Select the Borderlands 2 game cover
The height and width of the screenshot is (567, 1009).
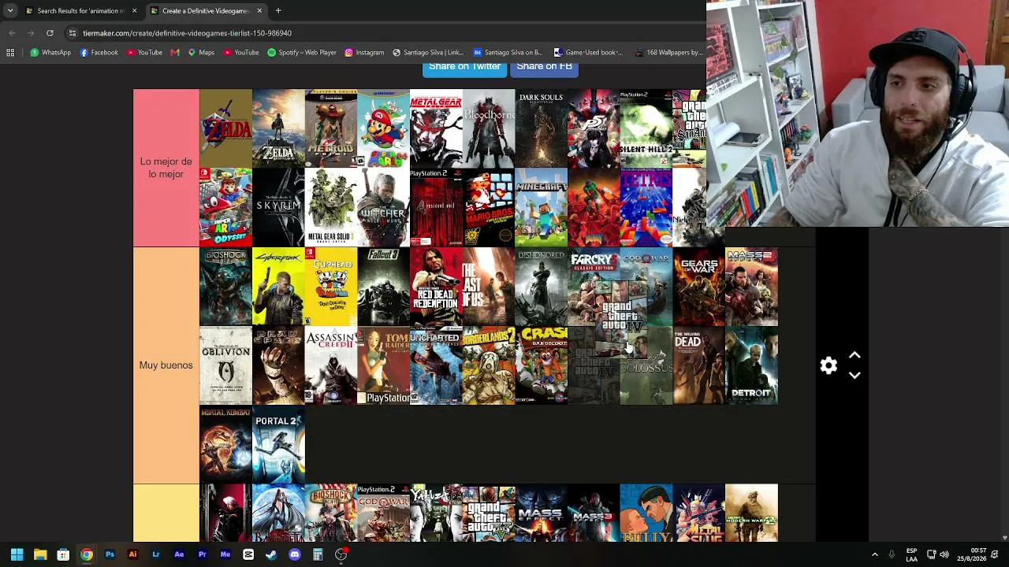[489, 365]
